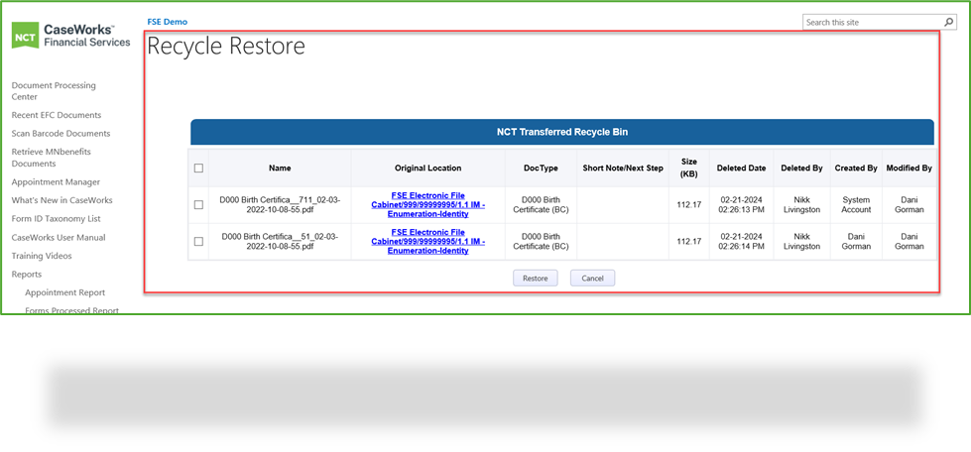Open Document Processing Center in sidebar
The height and width of the screenshot is (452, 971).
click(x=54, y=91)
